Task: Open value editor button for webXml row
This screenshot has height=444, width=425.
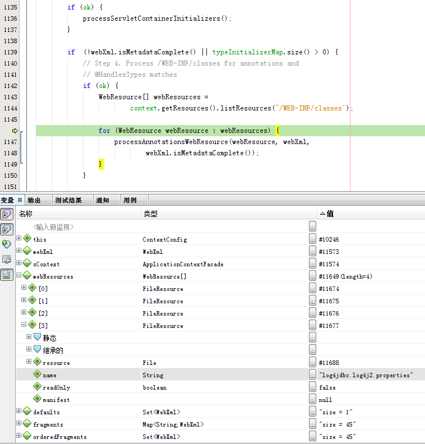Action: click(312, 251)
